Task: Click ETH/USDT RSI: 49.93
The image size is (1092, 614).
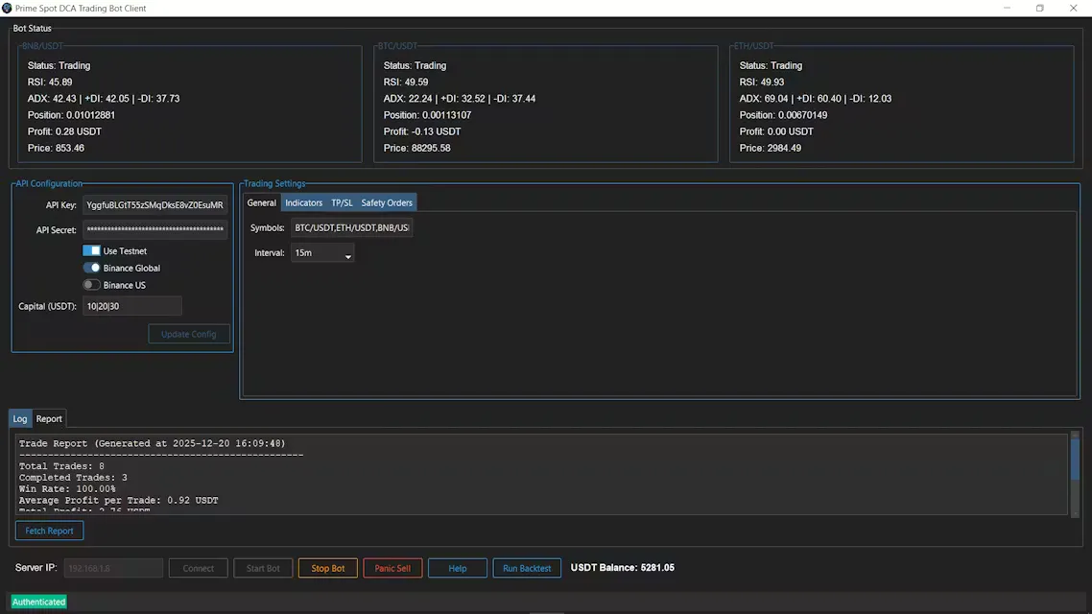Action: coord(762,83)
